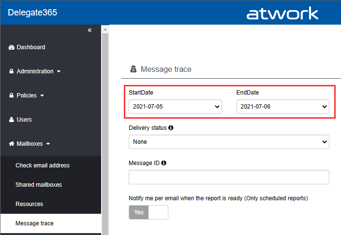Click the Policies menu label

27,96
